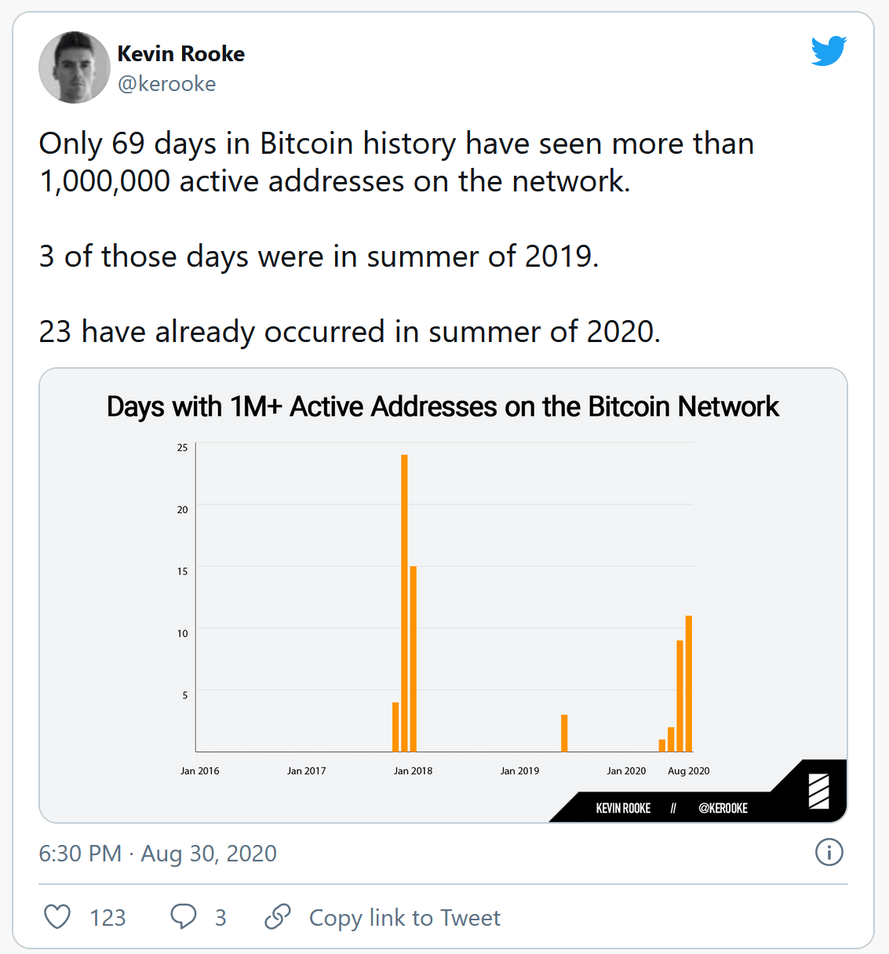Click the lone orange bar in mid 2019
The image size is (889, 954).
click(x=564, y=734)
